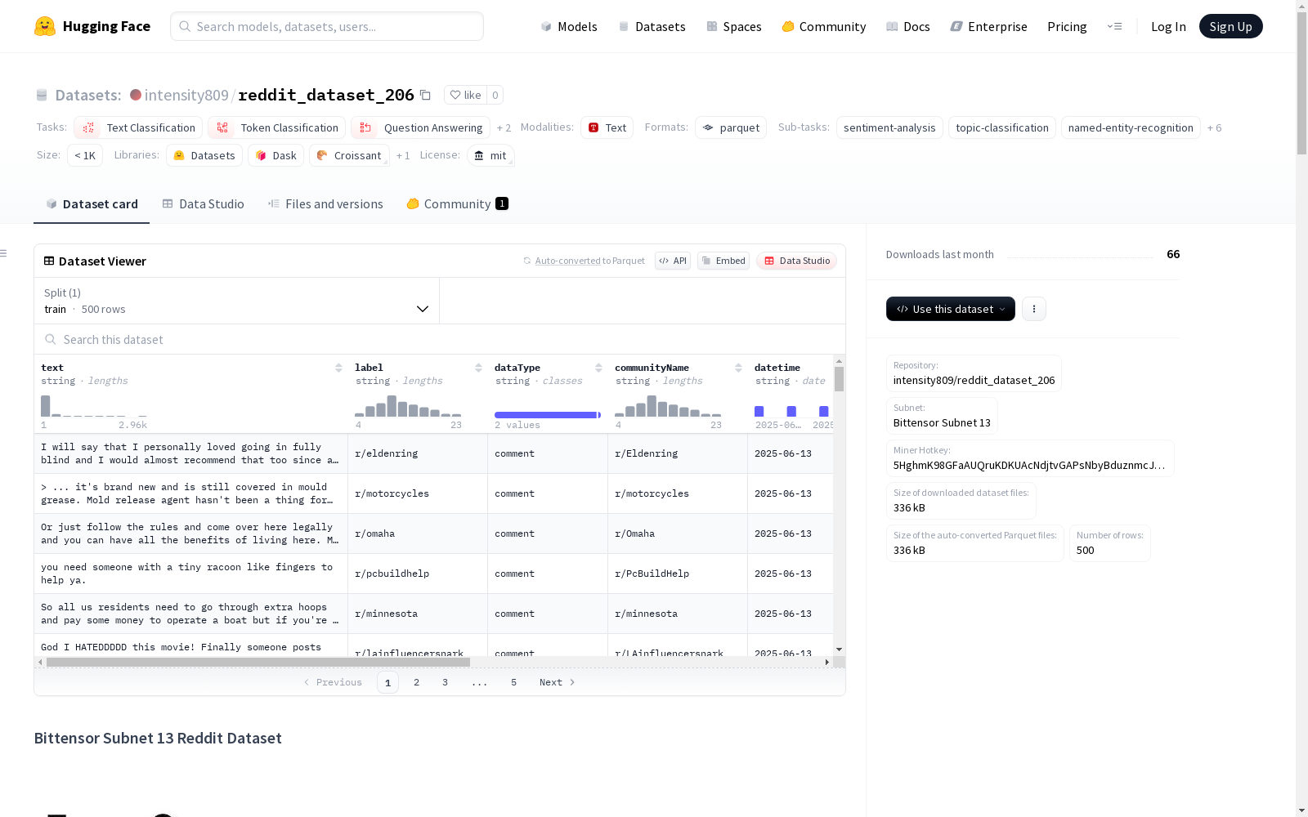Sort the label column
Screen dimensions: 1308x817
tap(478, 368)
